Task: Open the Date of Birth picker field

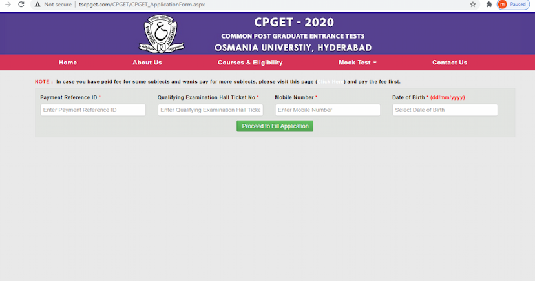Action: 445,110
